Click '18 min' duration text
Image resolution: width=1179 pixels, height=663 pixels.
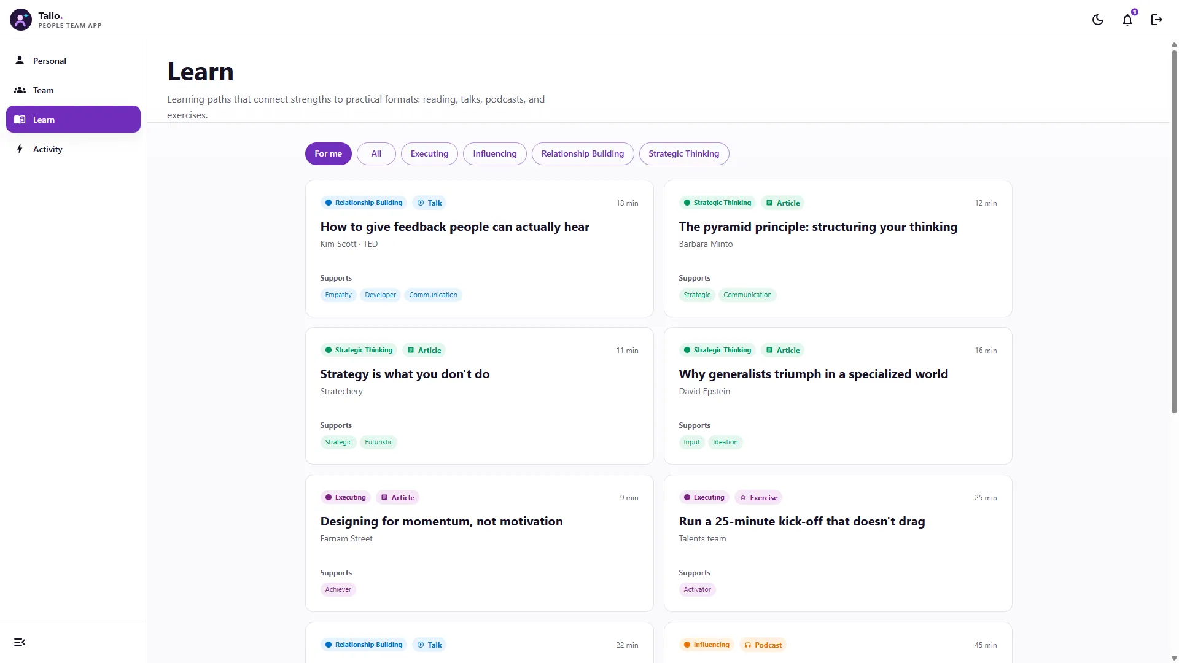(627, 203)
